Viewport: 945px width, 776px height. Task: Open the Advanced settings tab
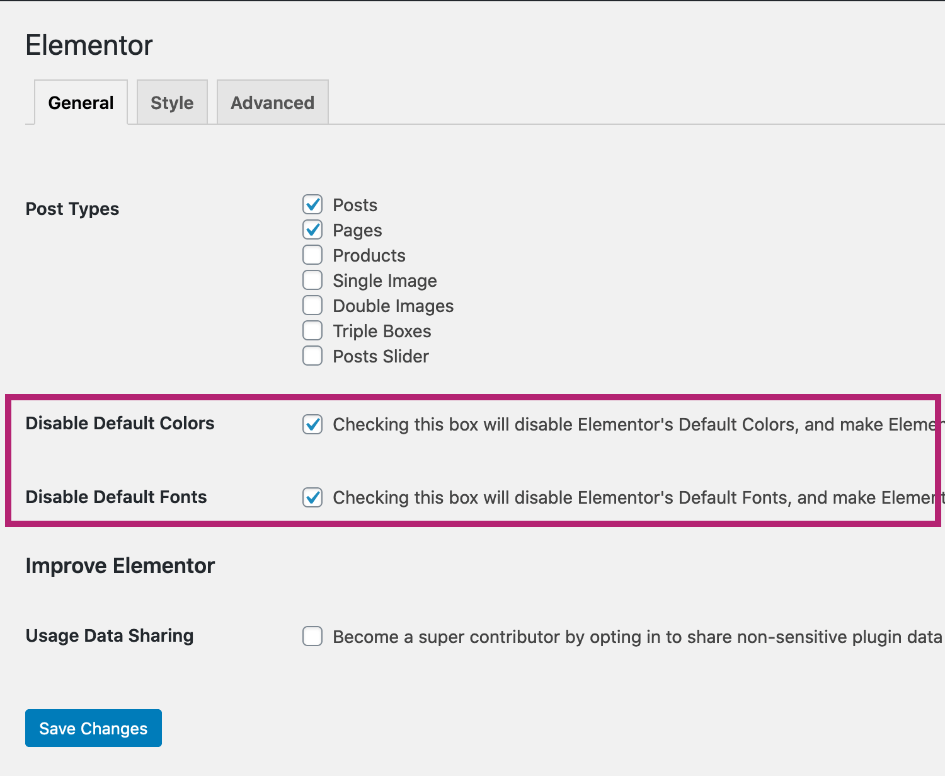pyautogui.click(x=272, y=103)
